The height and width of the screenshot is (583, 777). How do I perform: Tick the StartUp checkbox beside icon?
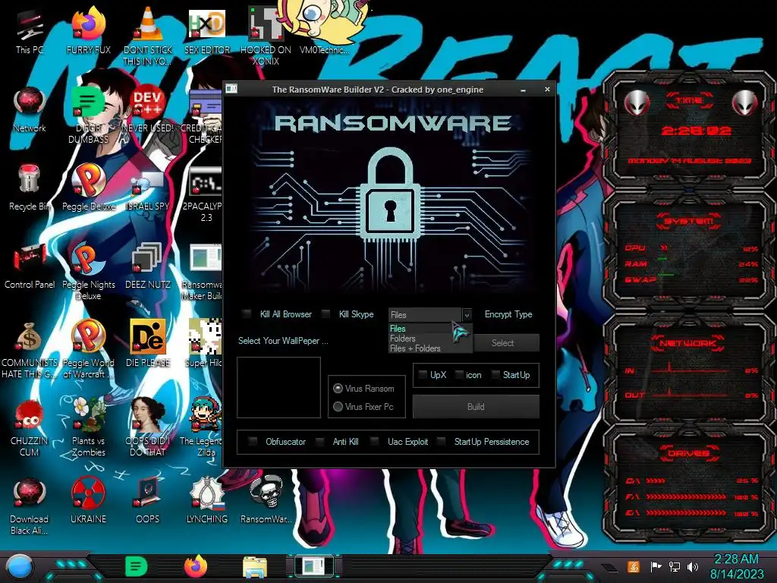click(x=495, y=375)
